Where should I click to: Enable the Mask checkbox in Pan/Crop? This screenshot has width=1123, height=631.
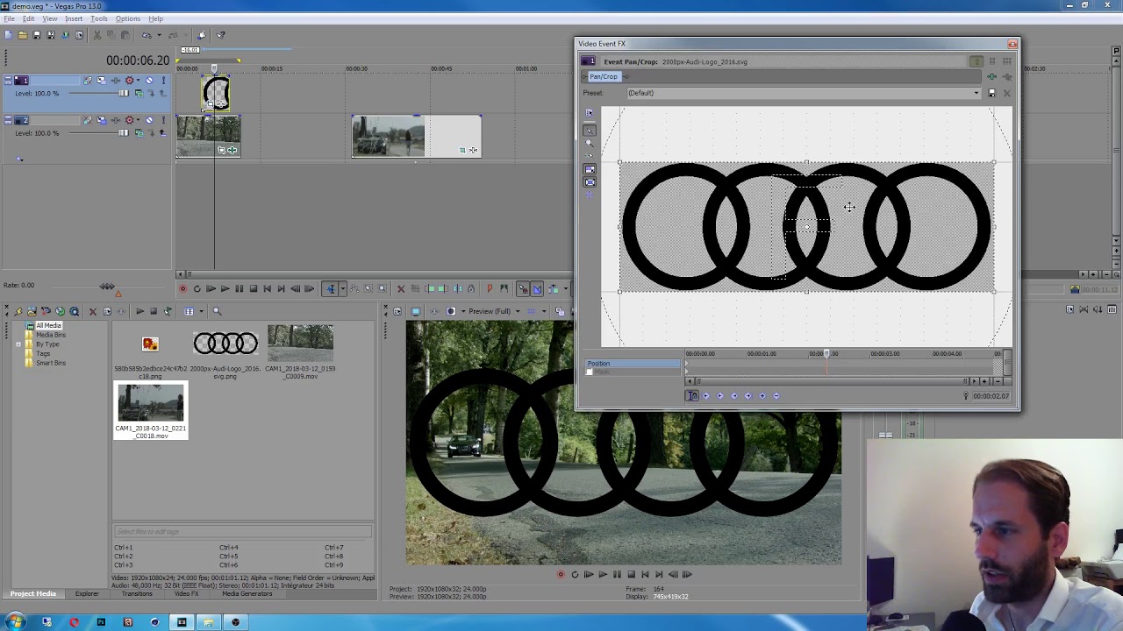pos(590,372)
